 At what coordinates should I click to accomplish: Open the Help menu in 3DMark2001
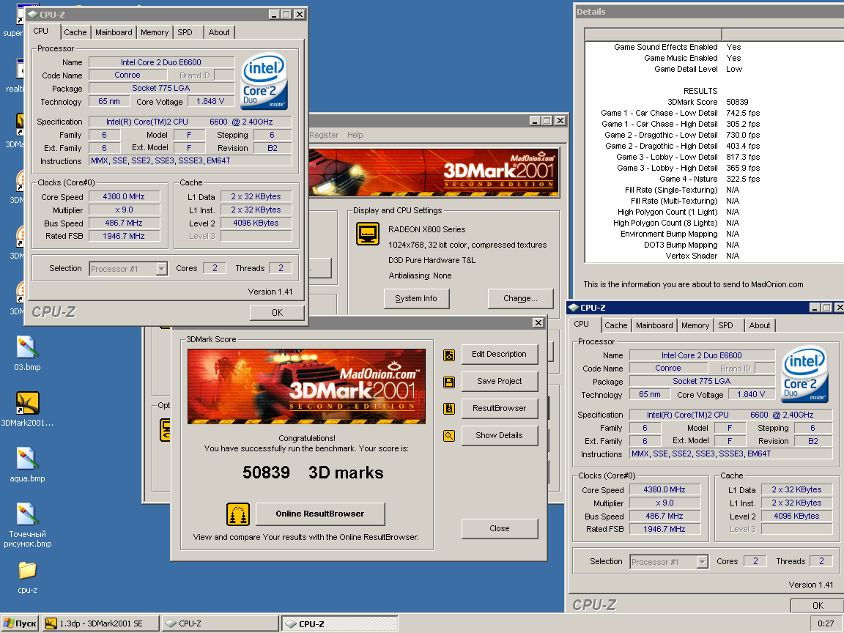pos(355,135)
